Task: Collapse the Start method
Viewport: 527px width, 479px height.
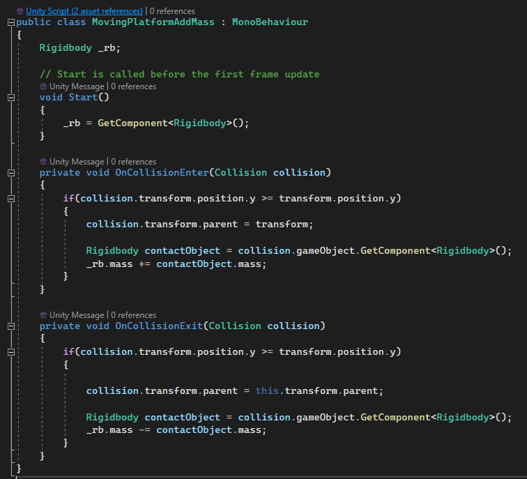Action: 10,98
